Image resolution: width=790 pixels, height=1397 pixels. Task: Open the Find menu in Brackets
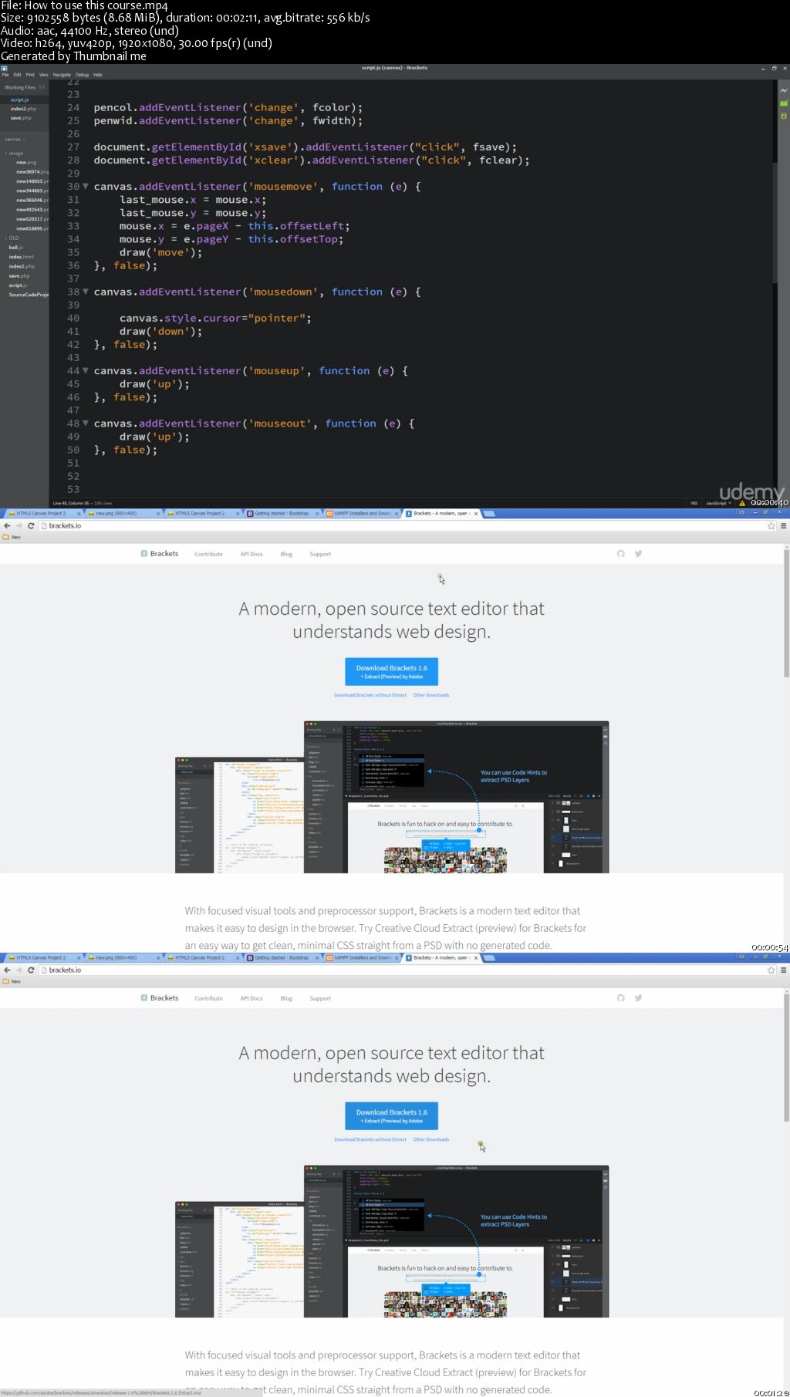coord(30,75)
